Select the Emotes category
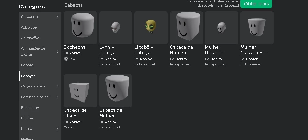 [x=27, y=118]
